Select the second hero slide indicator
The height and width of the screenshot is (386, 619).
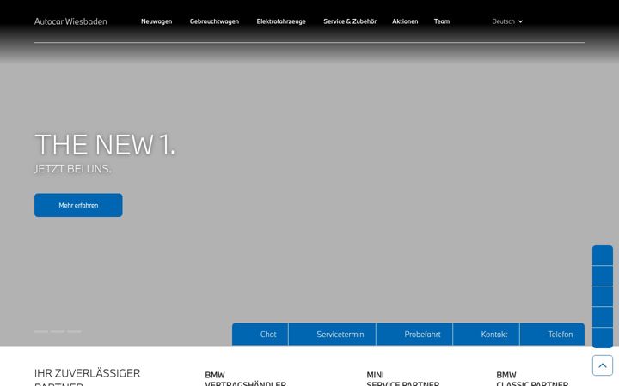(x=58, y=332)
